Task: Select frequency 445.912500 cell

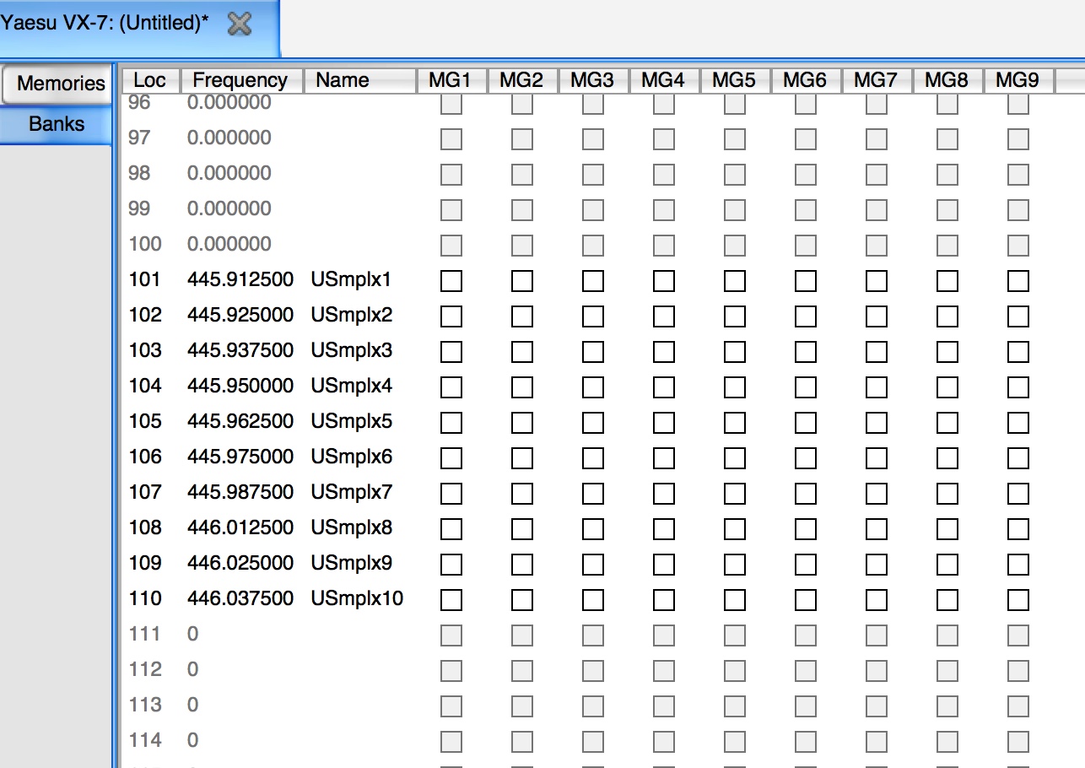Action: (x=240, y=279)
